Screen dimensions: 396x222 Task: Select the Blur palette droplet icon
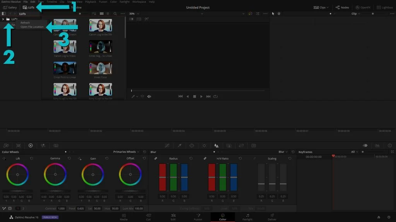click(x=217, y=145)
